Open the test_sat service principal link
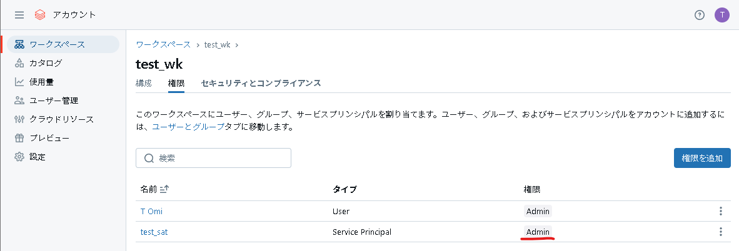This screenshot has width=739, height=251. pyautogui.click(x=154, y=232)
